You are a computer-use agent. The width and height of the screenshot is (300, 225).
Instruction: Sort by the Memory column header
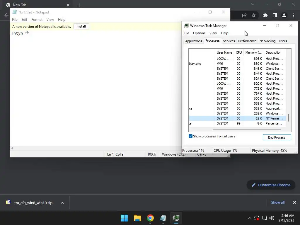(x=254, y=52)
